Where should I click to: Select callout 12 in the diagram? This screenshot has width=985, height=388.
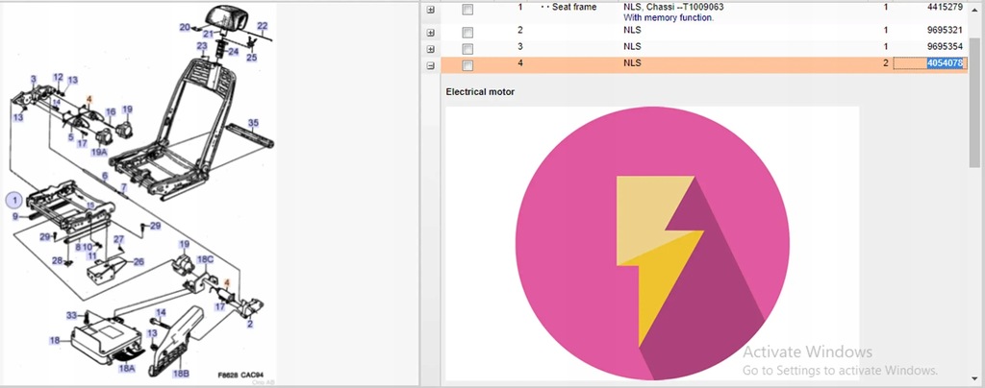58,77
